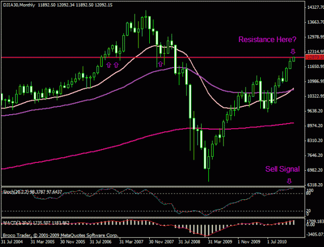Screen dimensions: 324x247
Task: Select the "Resistance Here?" text annotation
Action: [267, 39]
